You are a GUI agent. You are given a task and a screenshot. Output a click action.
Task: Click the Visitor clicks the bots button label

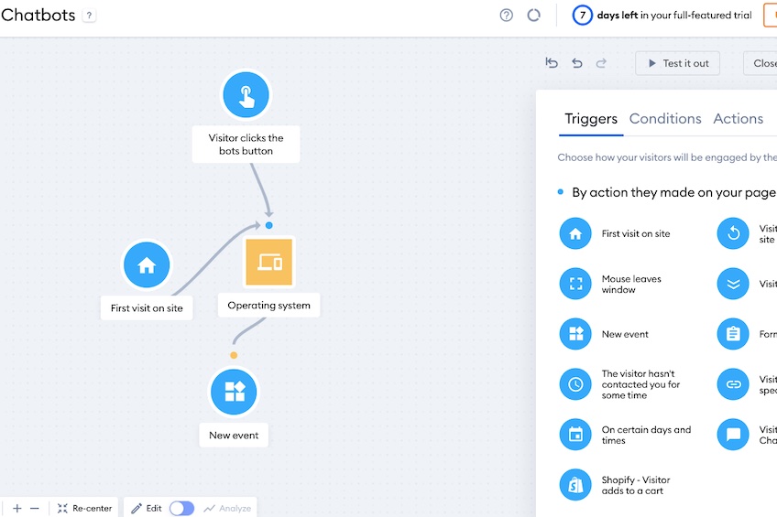pyautogui.click(x=246, y=145)
